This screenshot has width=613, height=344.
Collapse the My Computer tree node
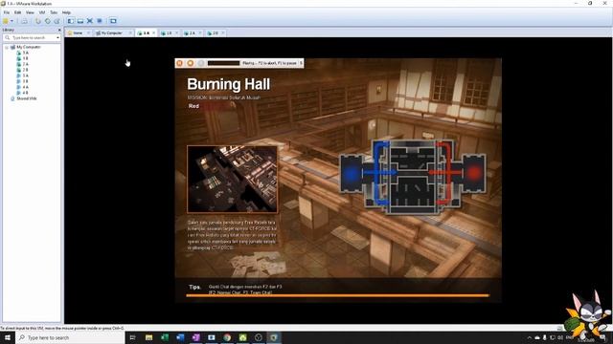[x=7, y=47]
